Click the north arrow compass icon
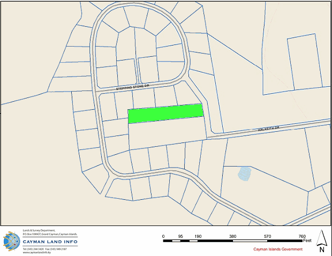Viewport: 332px width, 256px height. click(x=322, y=237)
